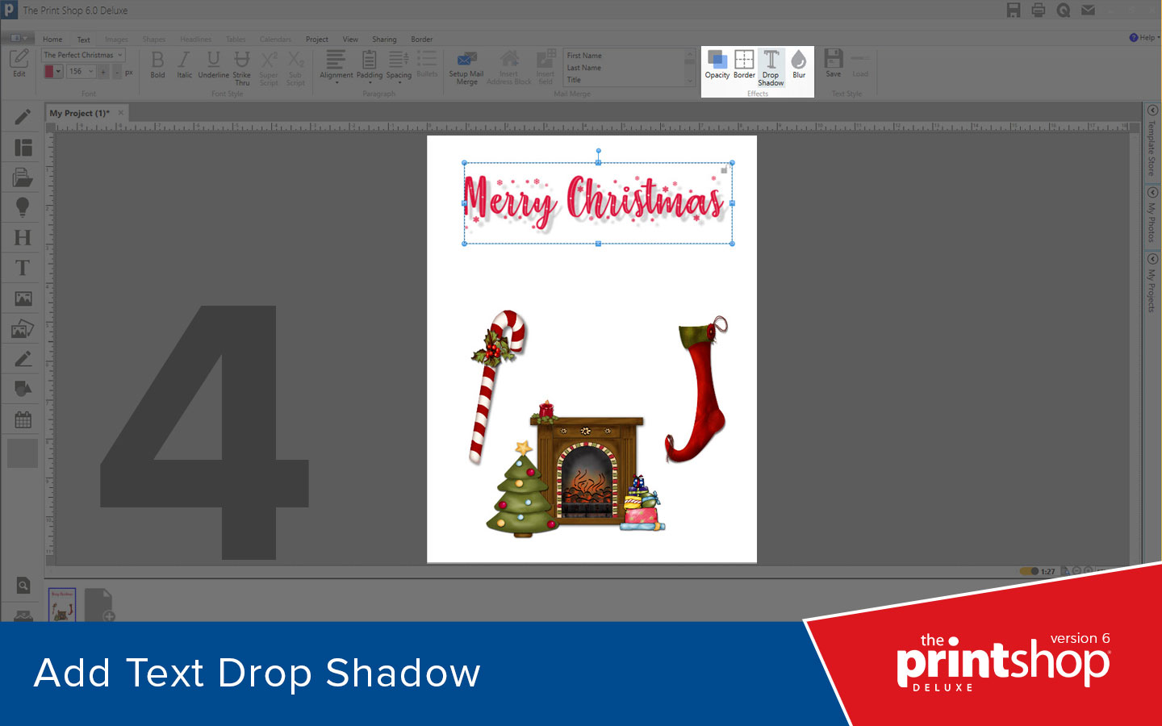Click the photo collection icon in sidebar
This screenshot has width=1162, height=726.
[x=23, y=329]
